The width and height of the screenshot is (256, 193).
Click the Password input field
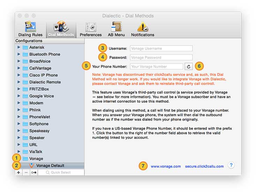coord(161,57)
